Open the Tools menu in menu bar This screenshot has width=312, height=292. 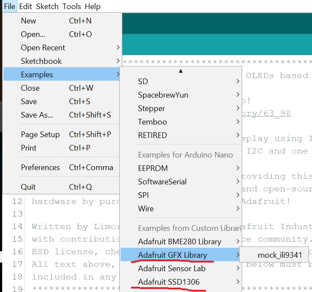click(x=72, y=7)
